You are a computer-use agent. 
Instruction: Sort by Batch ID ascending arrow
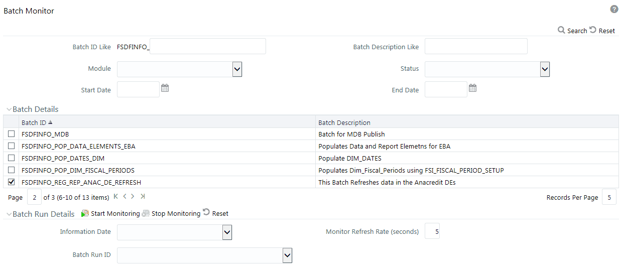[x=50, y=122]
